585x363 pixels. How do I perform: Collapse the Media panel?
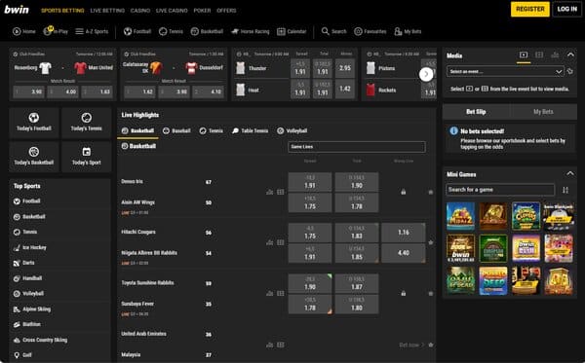pyautogui.click(x=570, y=54)
